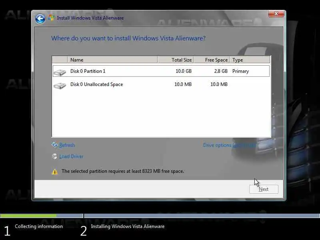Close the installer window
The width and height of the screenshot is (320, 240).
[x=276, y=14]
